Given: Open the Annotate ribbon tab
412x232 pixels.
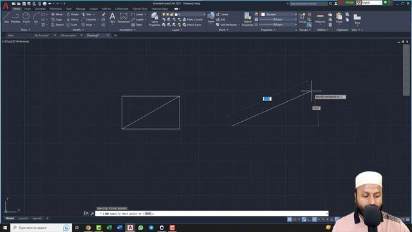Looking at the screenshot, I should 40,8.
